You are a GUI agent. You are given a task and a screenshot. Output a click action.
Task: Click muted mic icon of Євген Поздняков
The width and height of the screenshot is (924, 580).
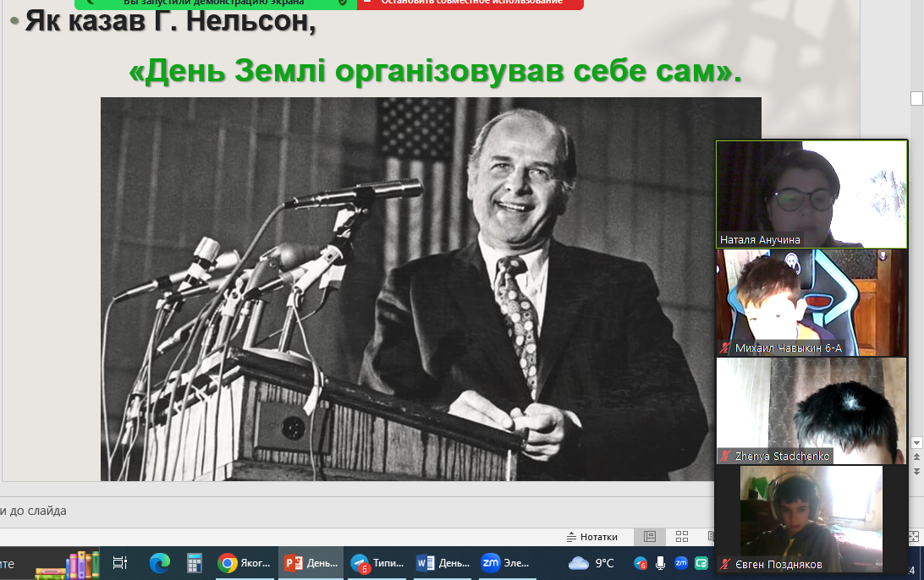click(x=725, y=564)
